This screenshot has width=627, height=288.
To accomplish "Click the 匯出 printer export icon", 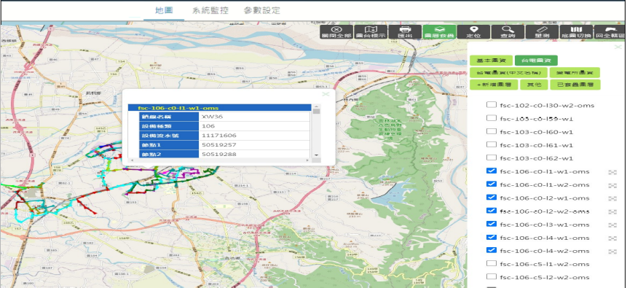I will (x=405, y=31).
